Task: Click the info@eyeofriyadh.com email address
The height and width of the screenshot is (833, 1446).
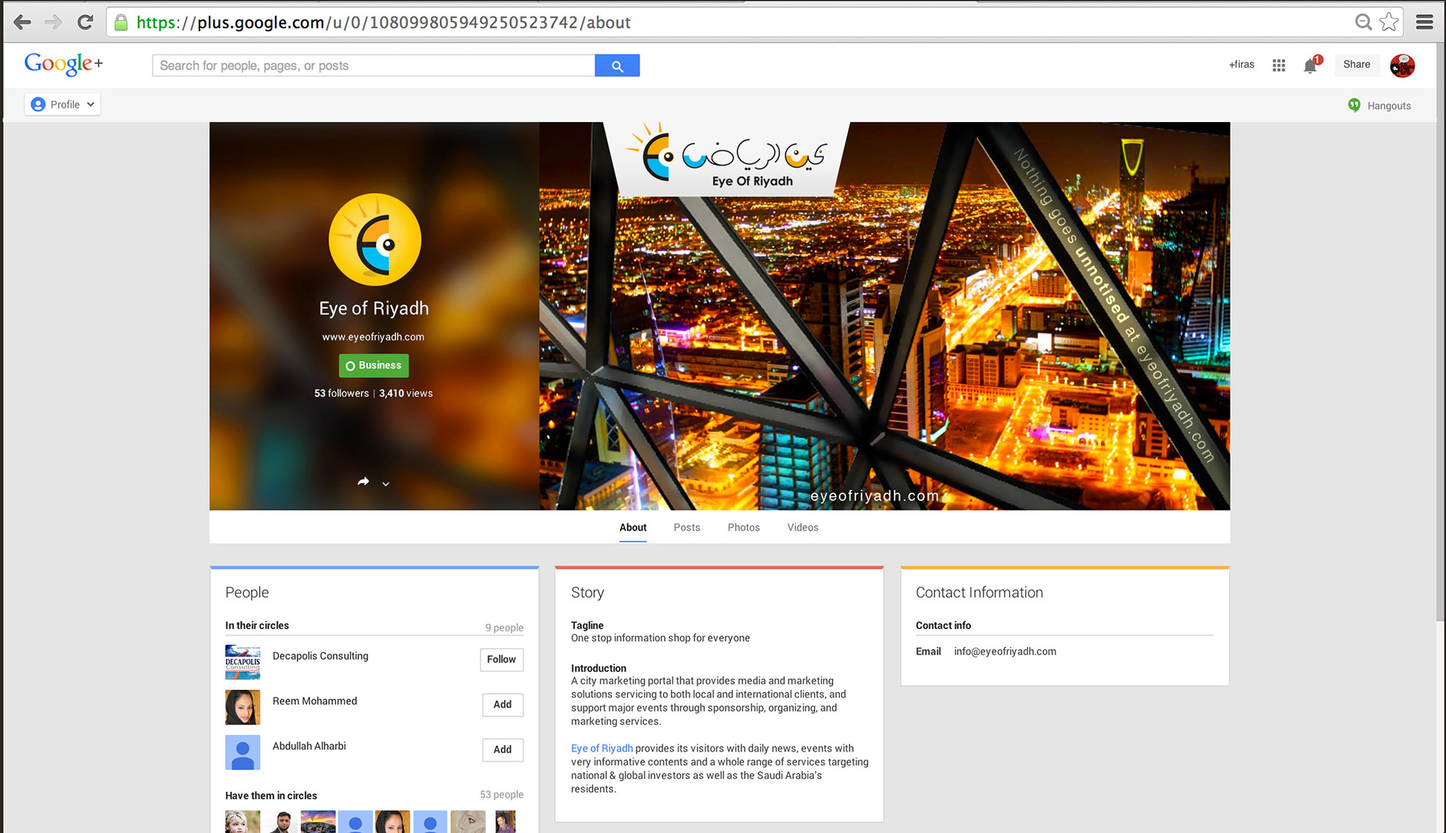Action: point(1005,651)
